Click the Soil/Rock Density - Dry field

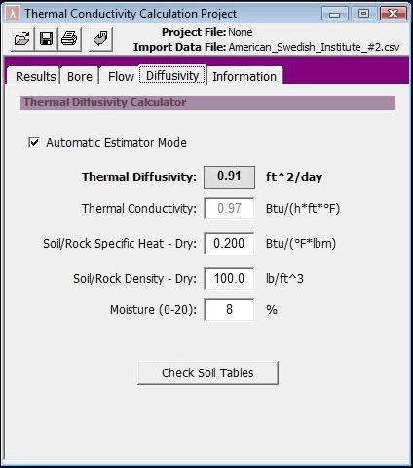coord(229,279)
